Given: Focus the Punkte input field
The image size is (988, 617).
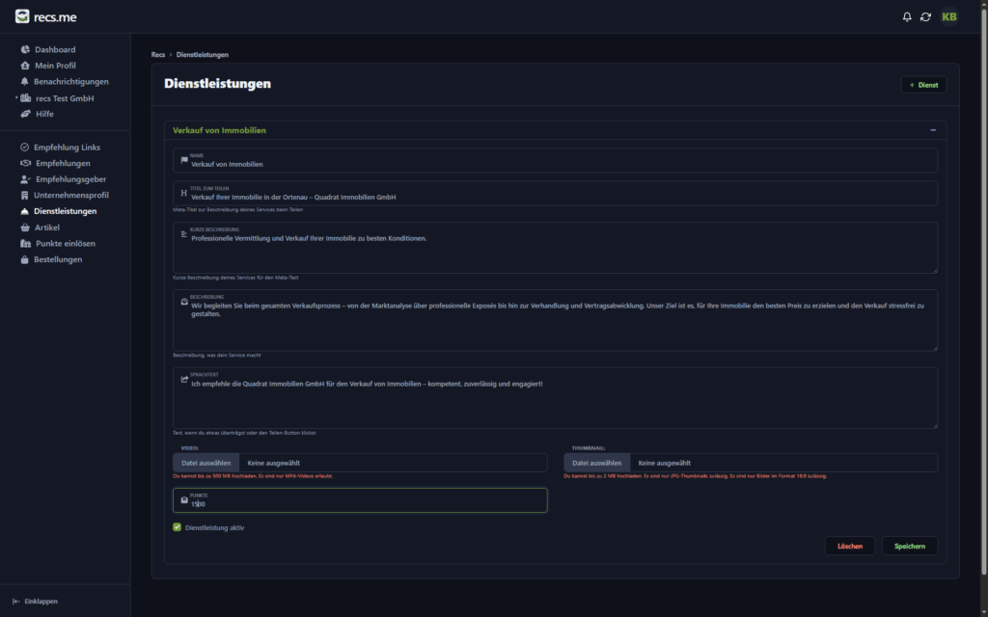Looking at the screenshot, I should [367, 503].
